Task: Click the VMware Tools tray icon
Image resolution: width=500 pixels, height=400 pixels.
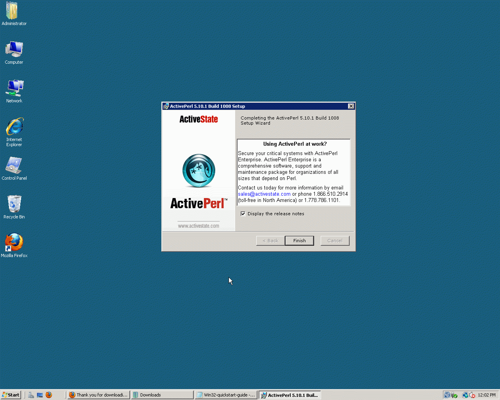Action: [447, 395]
